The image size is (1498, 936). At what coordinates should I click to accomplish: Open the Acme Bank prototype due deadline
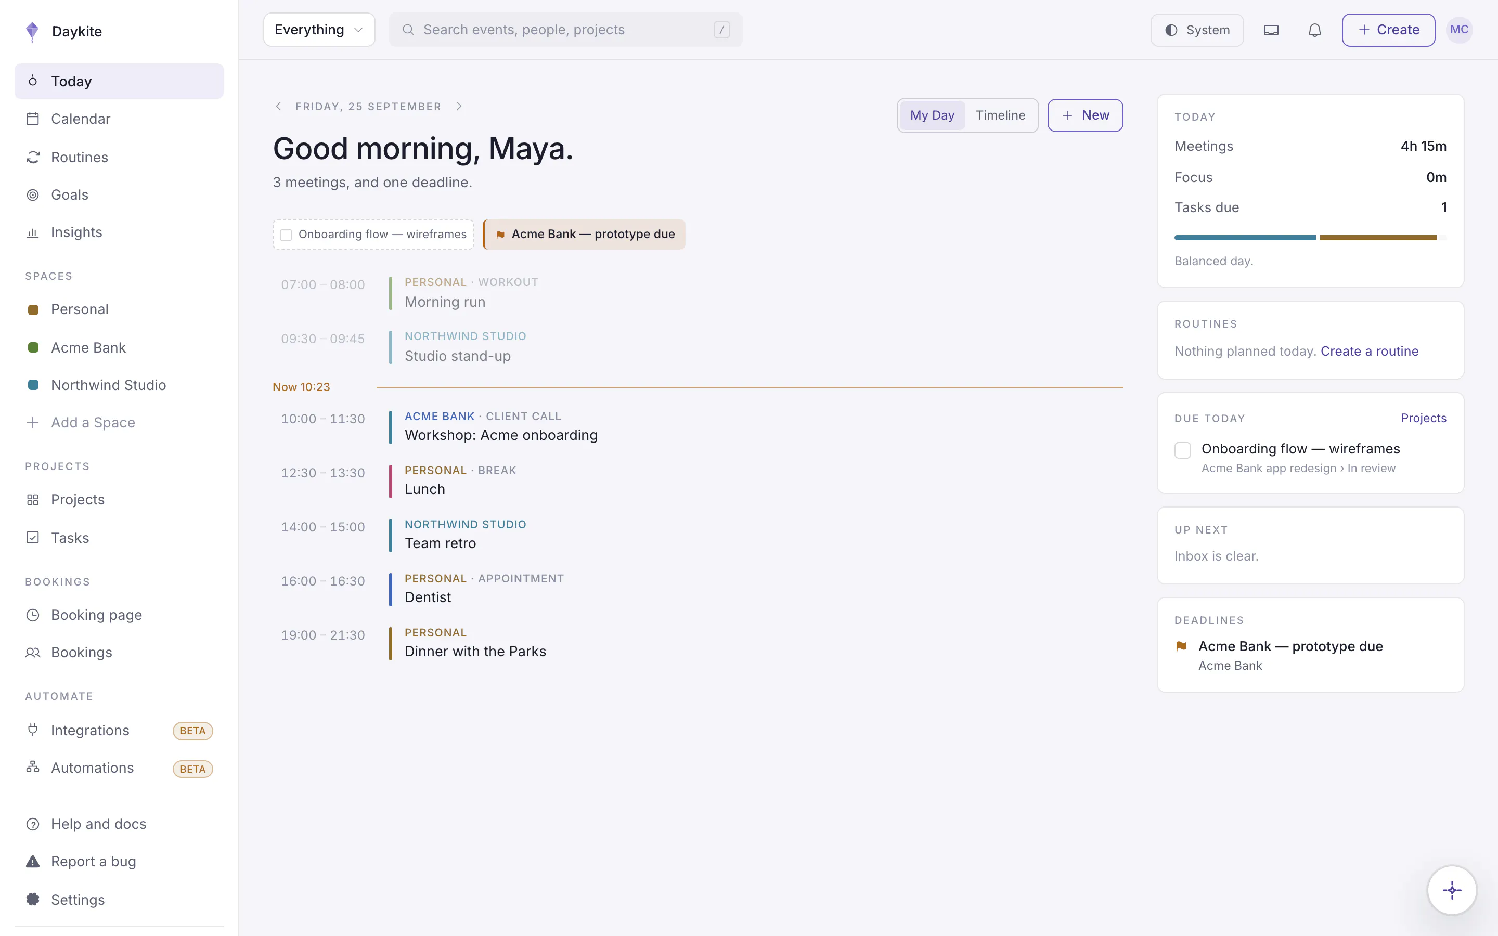pyautogui.click(x=1310, y=655)
